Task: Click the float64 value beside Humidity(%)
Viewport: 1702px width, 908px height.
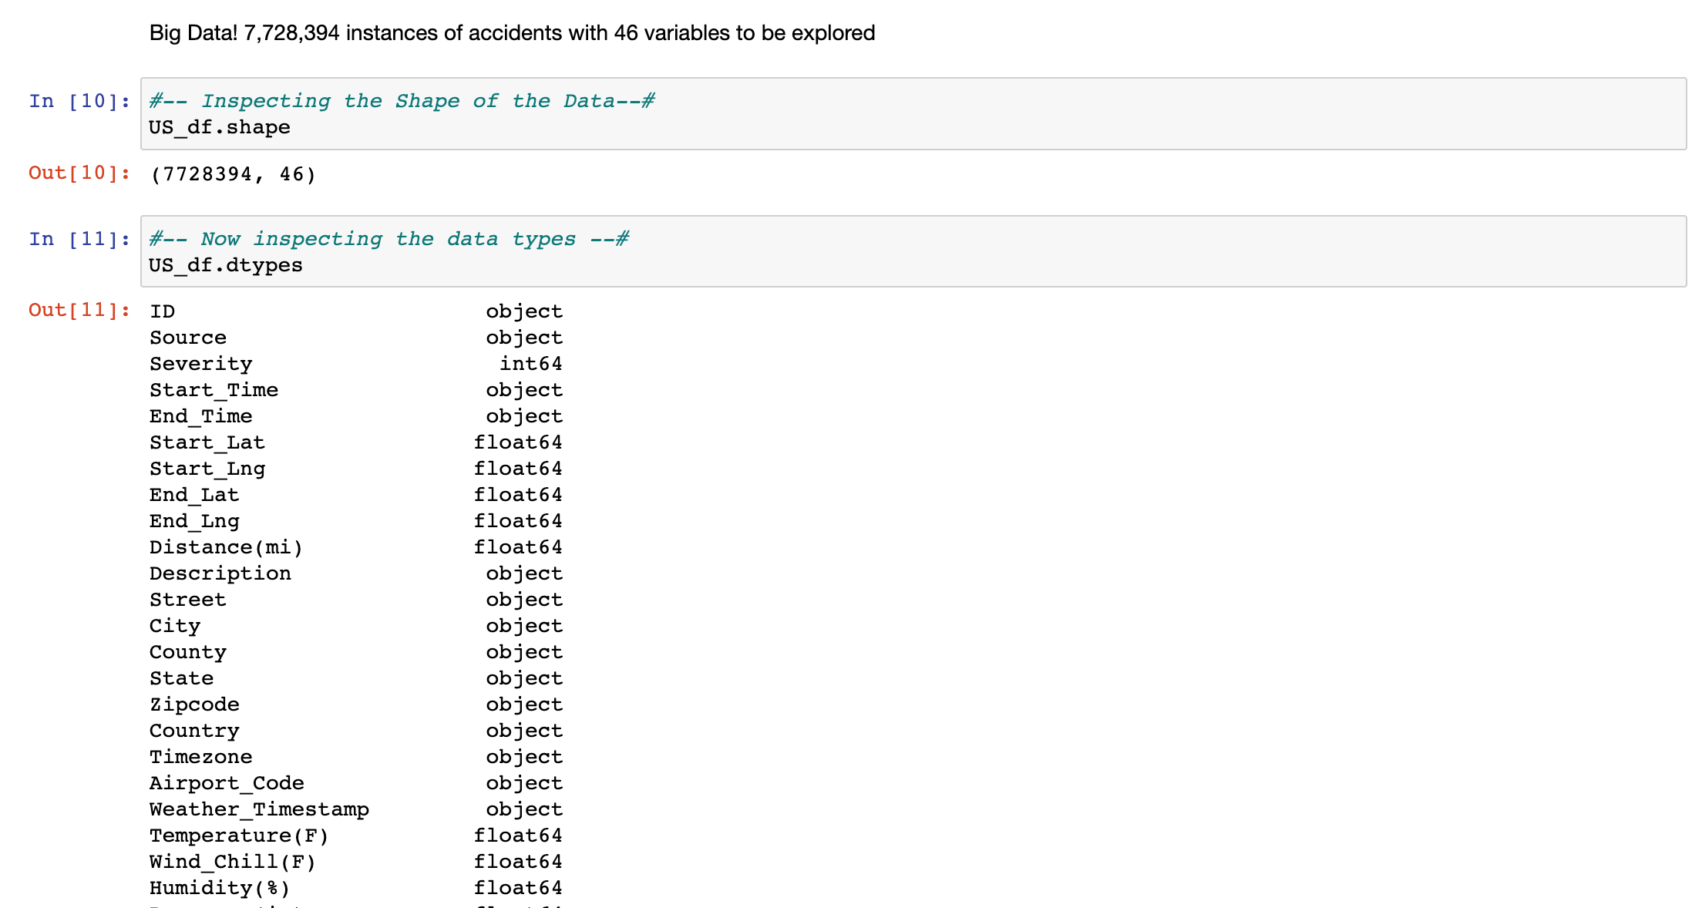Action: [517, 888]
